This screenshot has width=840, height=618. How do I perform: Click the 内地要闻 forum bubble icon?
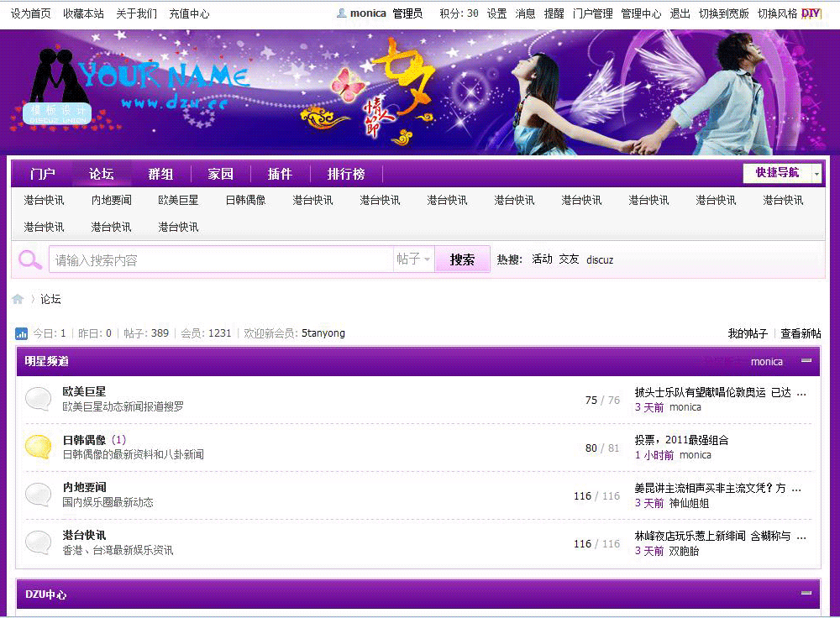coord(38,495)
